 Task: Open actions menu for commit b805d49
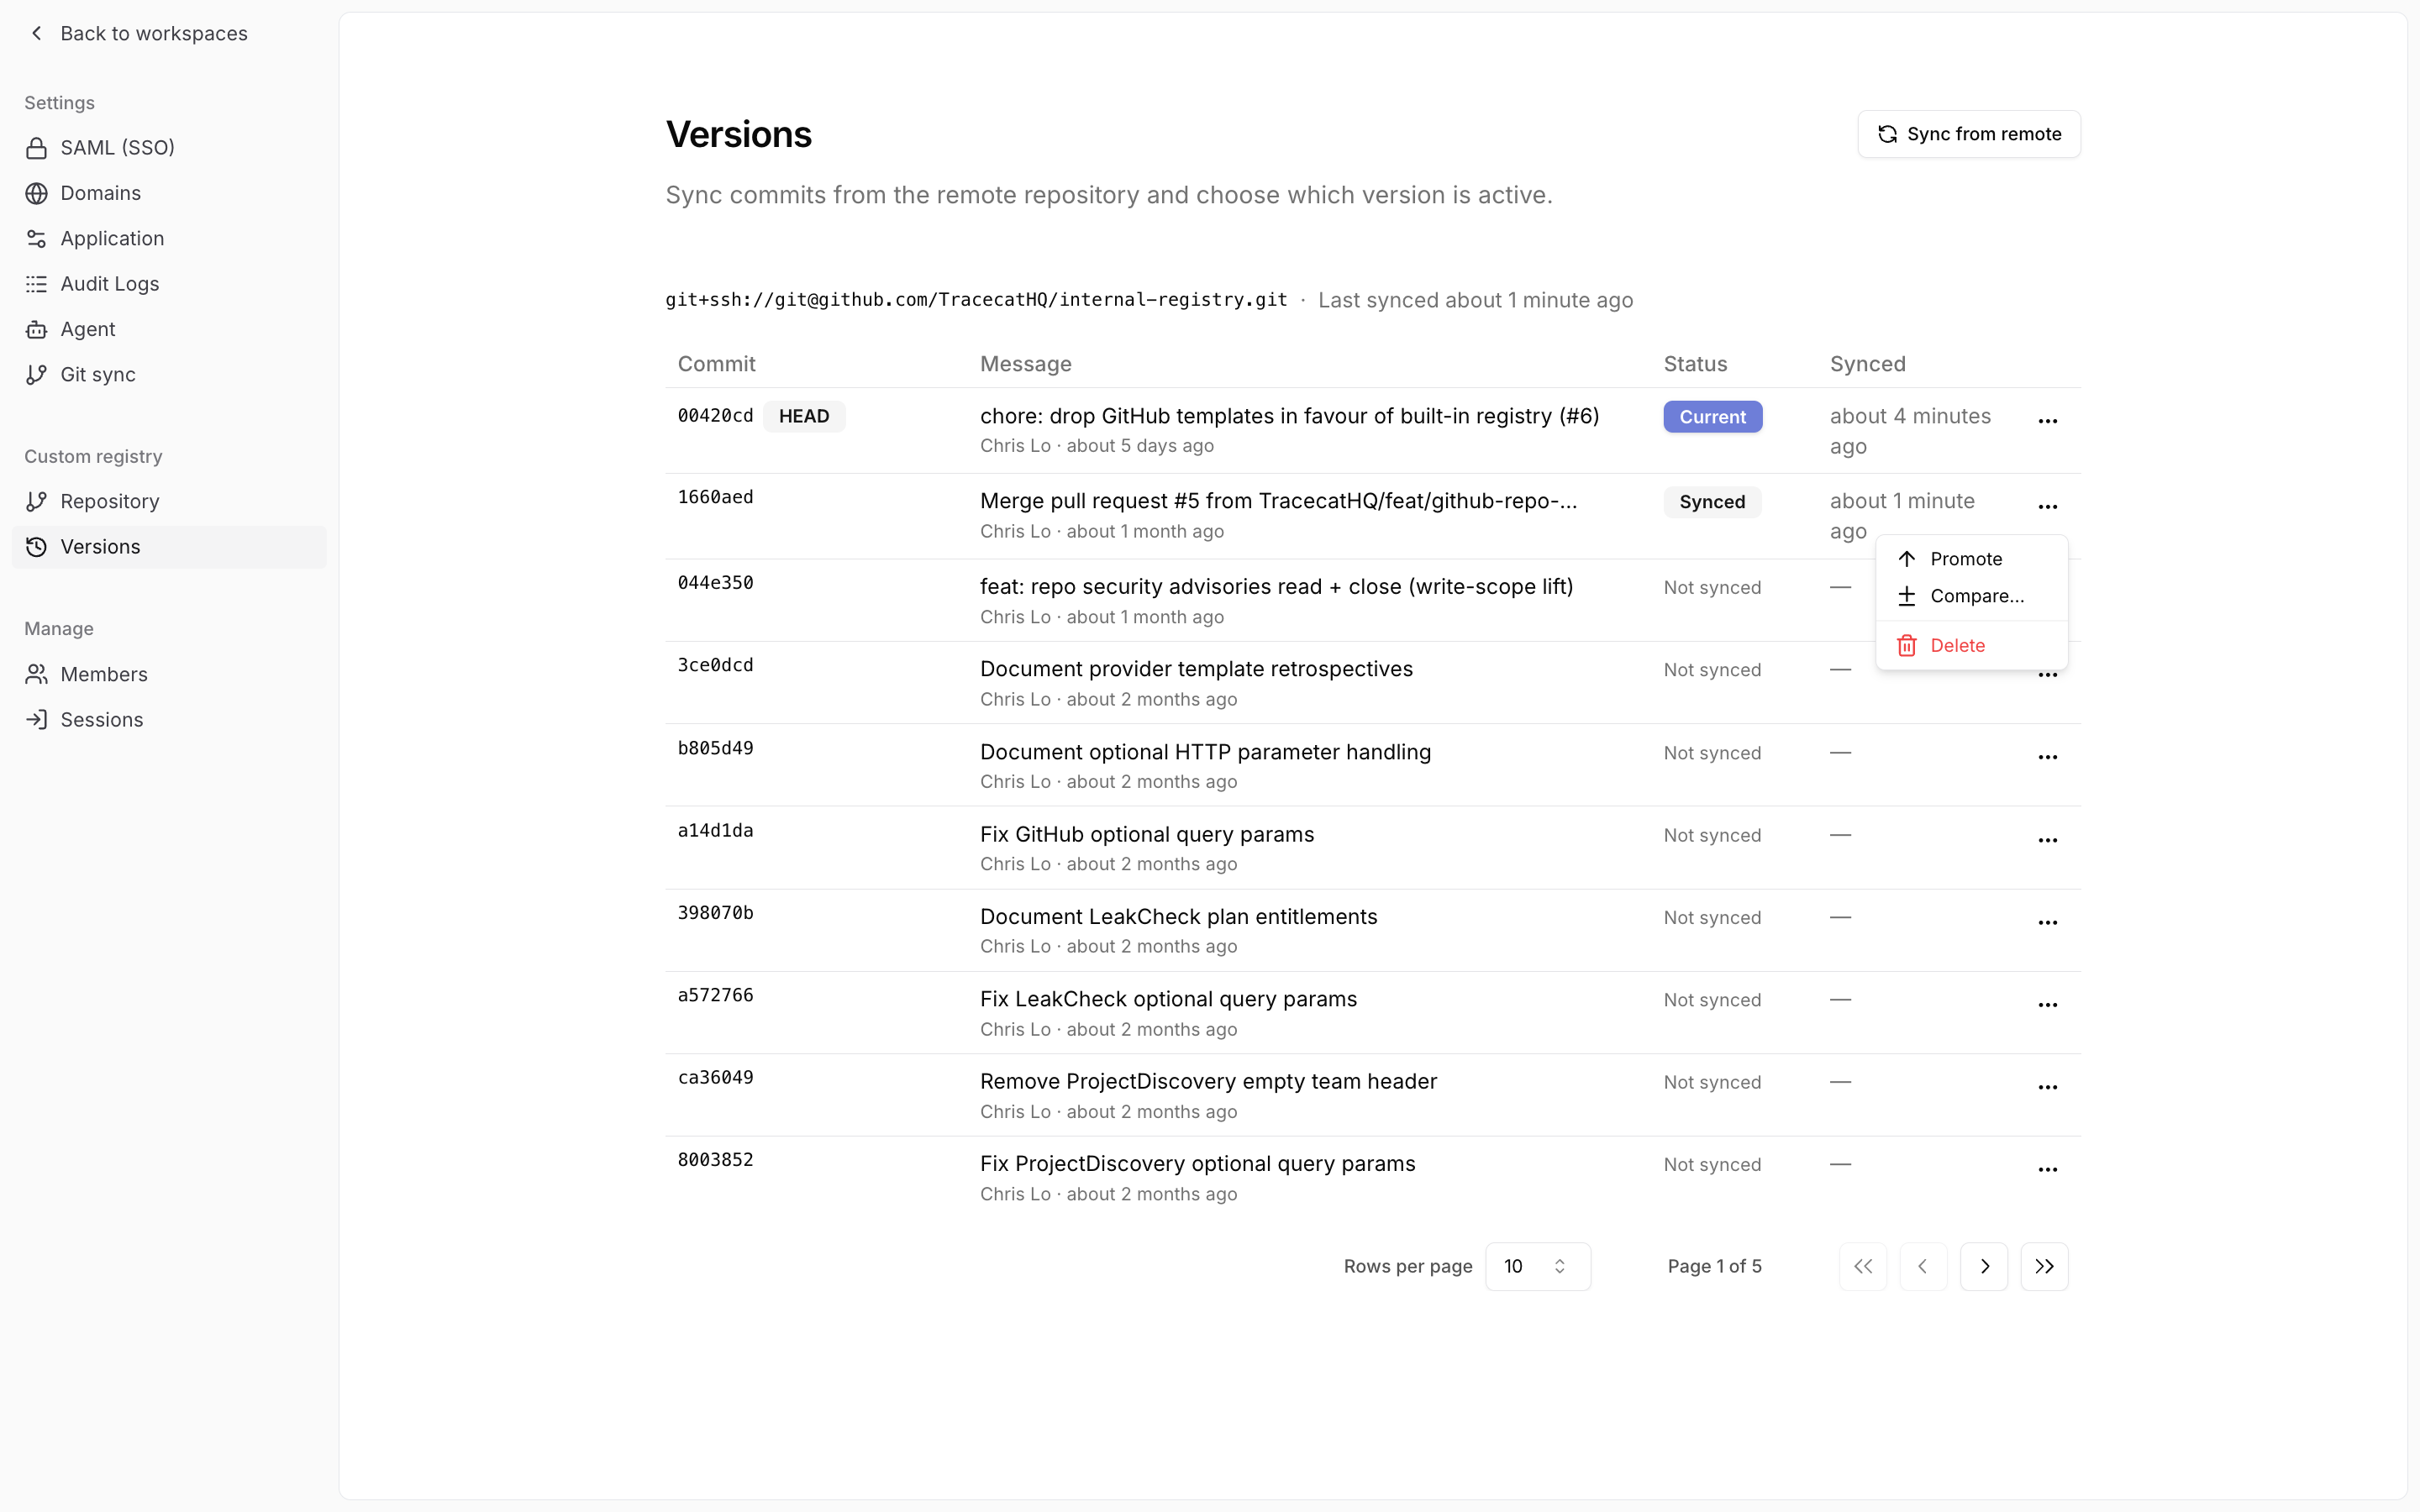[2047, 757]
